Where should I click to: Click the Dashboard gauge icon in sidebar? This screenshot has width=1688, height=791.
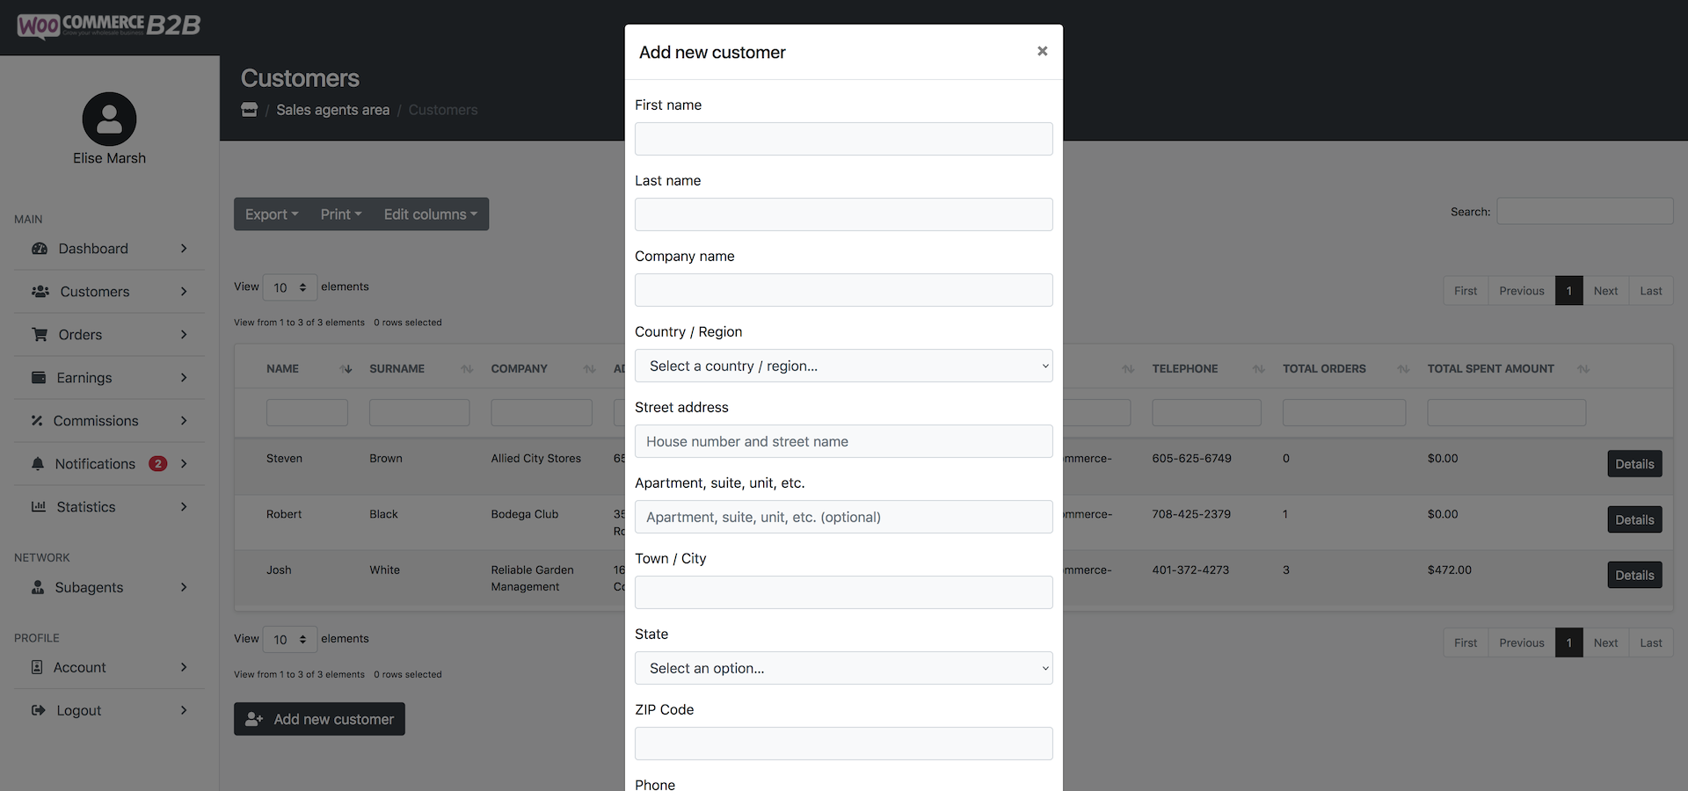coord(40,249)
